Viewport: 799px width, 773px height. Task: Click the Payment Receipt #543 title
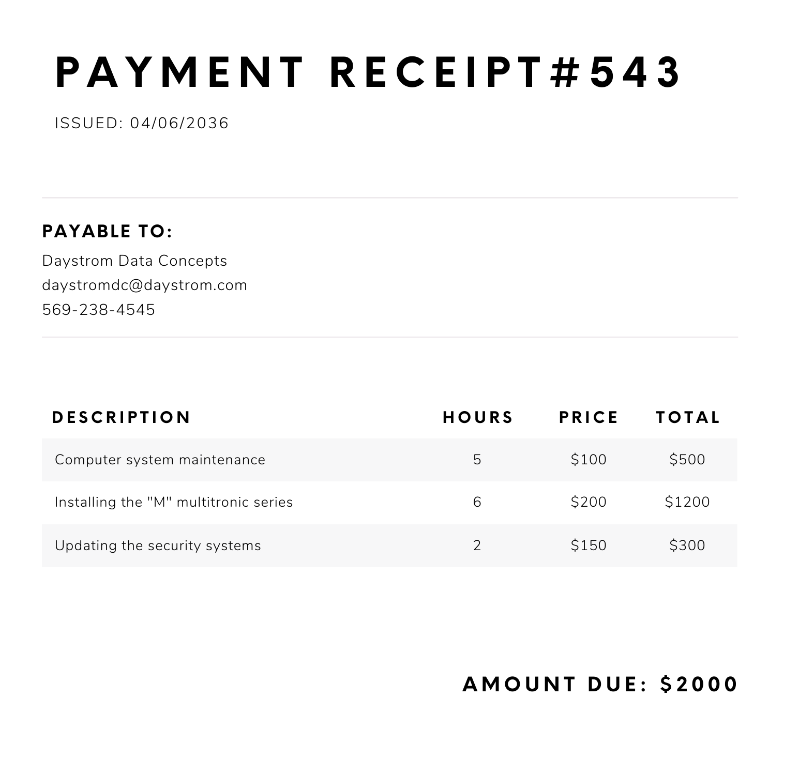click(x=369, y=72)
